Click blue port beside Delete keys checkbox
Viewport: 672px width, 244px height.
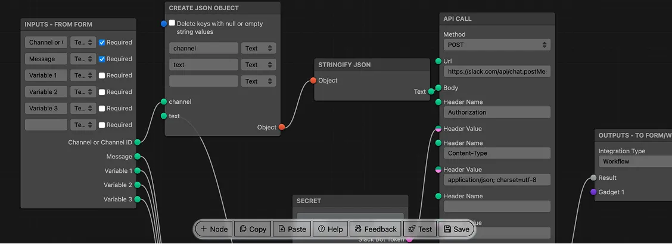164,24
